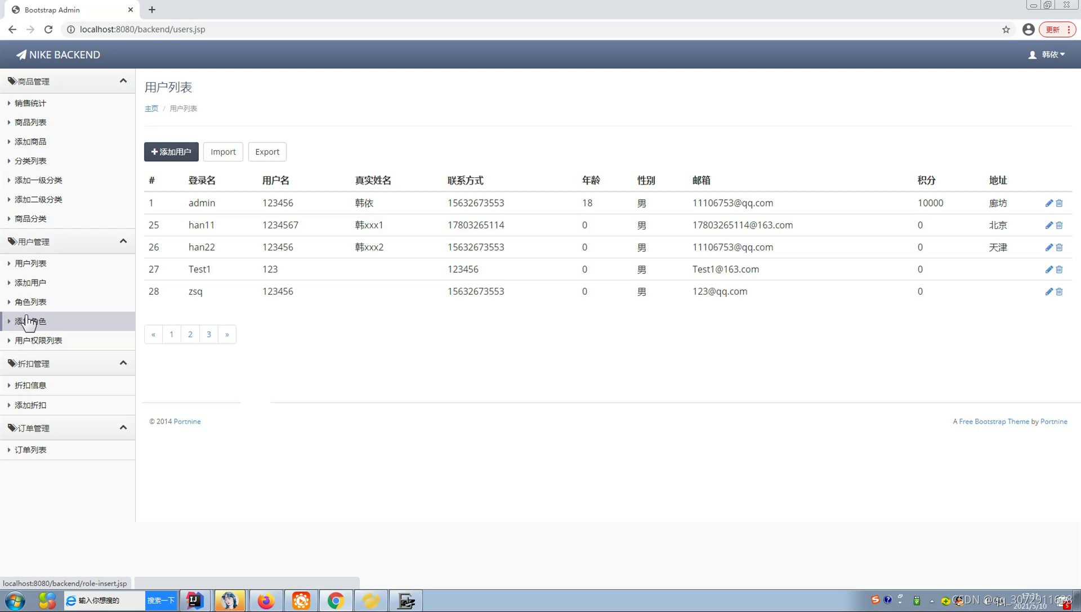Edit the admin user with pencil icon
Image resolution: width=1081 pixels, height=612 pixels.
[x=1049, y=203]
